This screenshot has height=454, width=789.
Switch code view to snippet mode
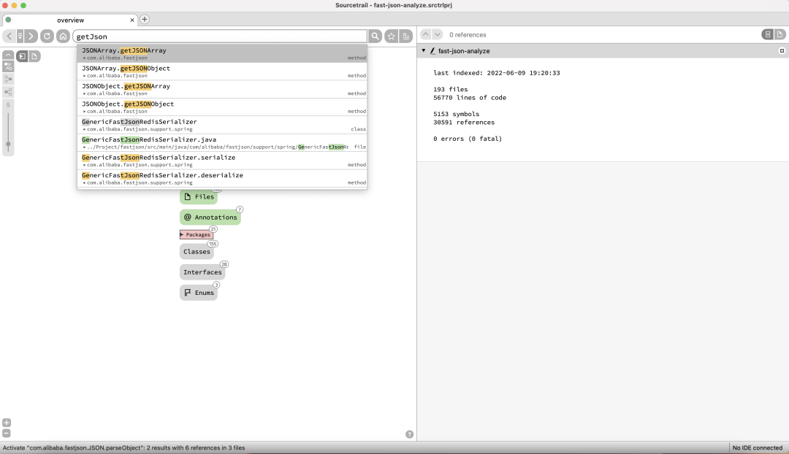click(767, 34)
